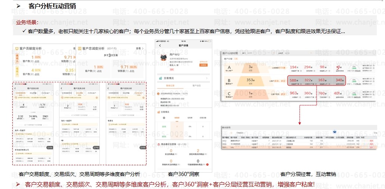The width and height of the screenshot is (385, 189).
Task: Click the orange clock icon by 2023年9月5日 record
Action: [x=158, y=94]
